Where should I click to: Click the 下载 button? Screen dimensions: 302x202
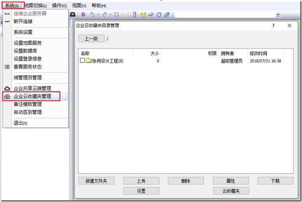click(275, 181)
